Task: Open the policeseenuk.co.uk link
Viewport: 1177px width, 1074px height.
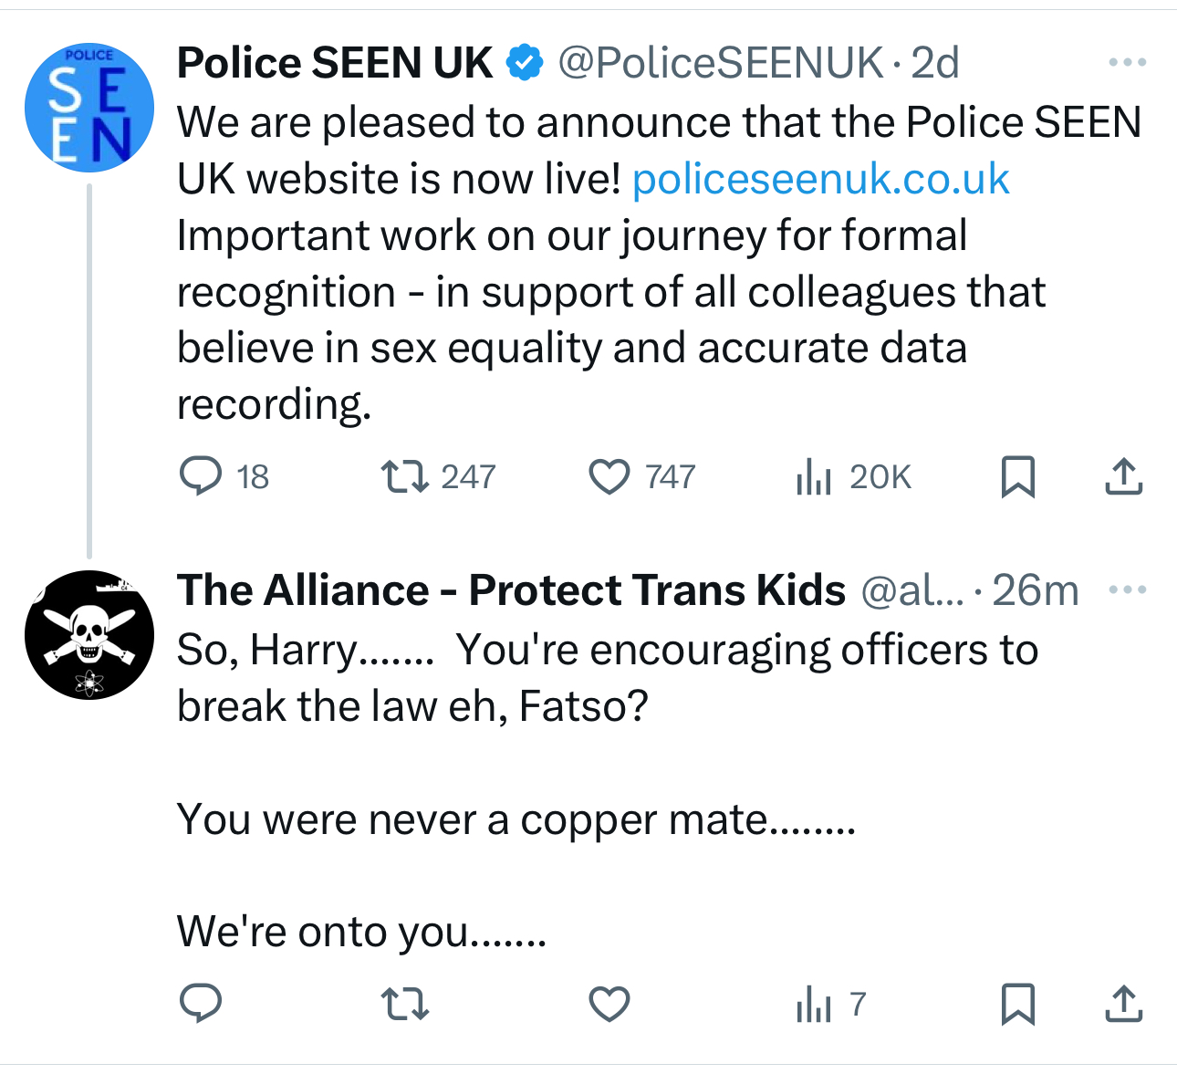Action: (x=820, y=180)
